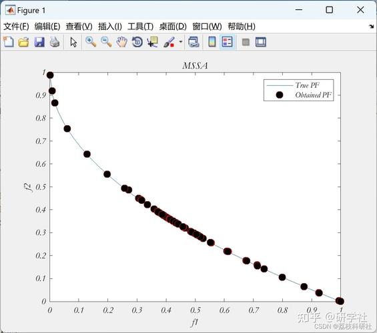
Task: Activate the Pan hand tool
Action: [x=121, y=42]
